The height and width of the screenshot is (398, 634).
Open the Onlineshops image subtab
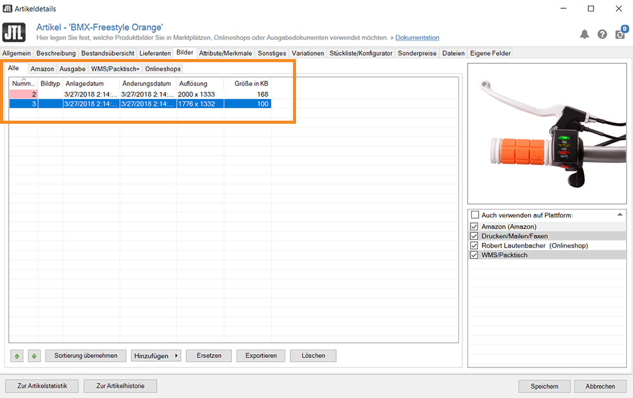pyautogui.click(x=162, y=69)
